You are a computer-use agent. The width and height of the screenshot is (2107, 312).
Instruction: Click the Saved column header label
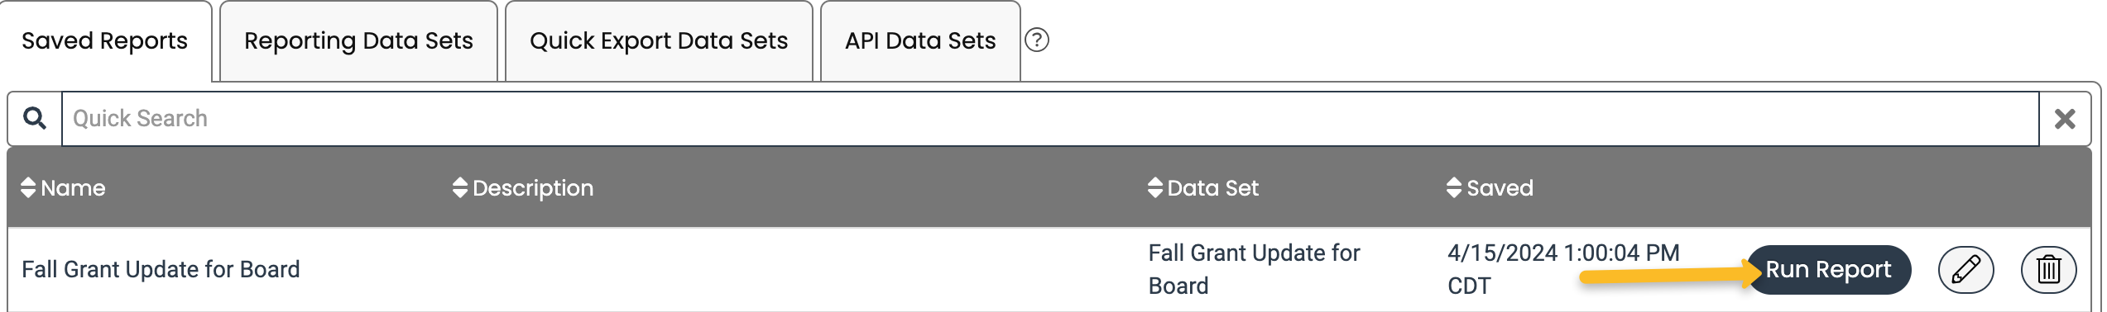pos(1500,187)
